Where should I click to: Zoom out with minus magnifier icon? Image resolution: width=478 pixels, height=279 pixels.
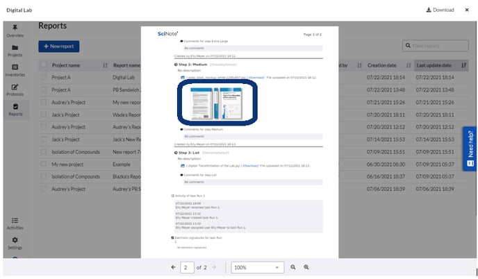coord(293,267)
